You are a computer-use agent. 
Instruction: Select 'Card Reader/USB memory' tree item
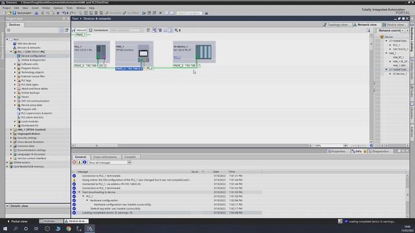click(29, 167)
